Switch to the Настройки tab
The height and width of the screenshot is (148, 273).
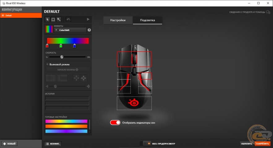click(118, 20)
